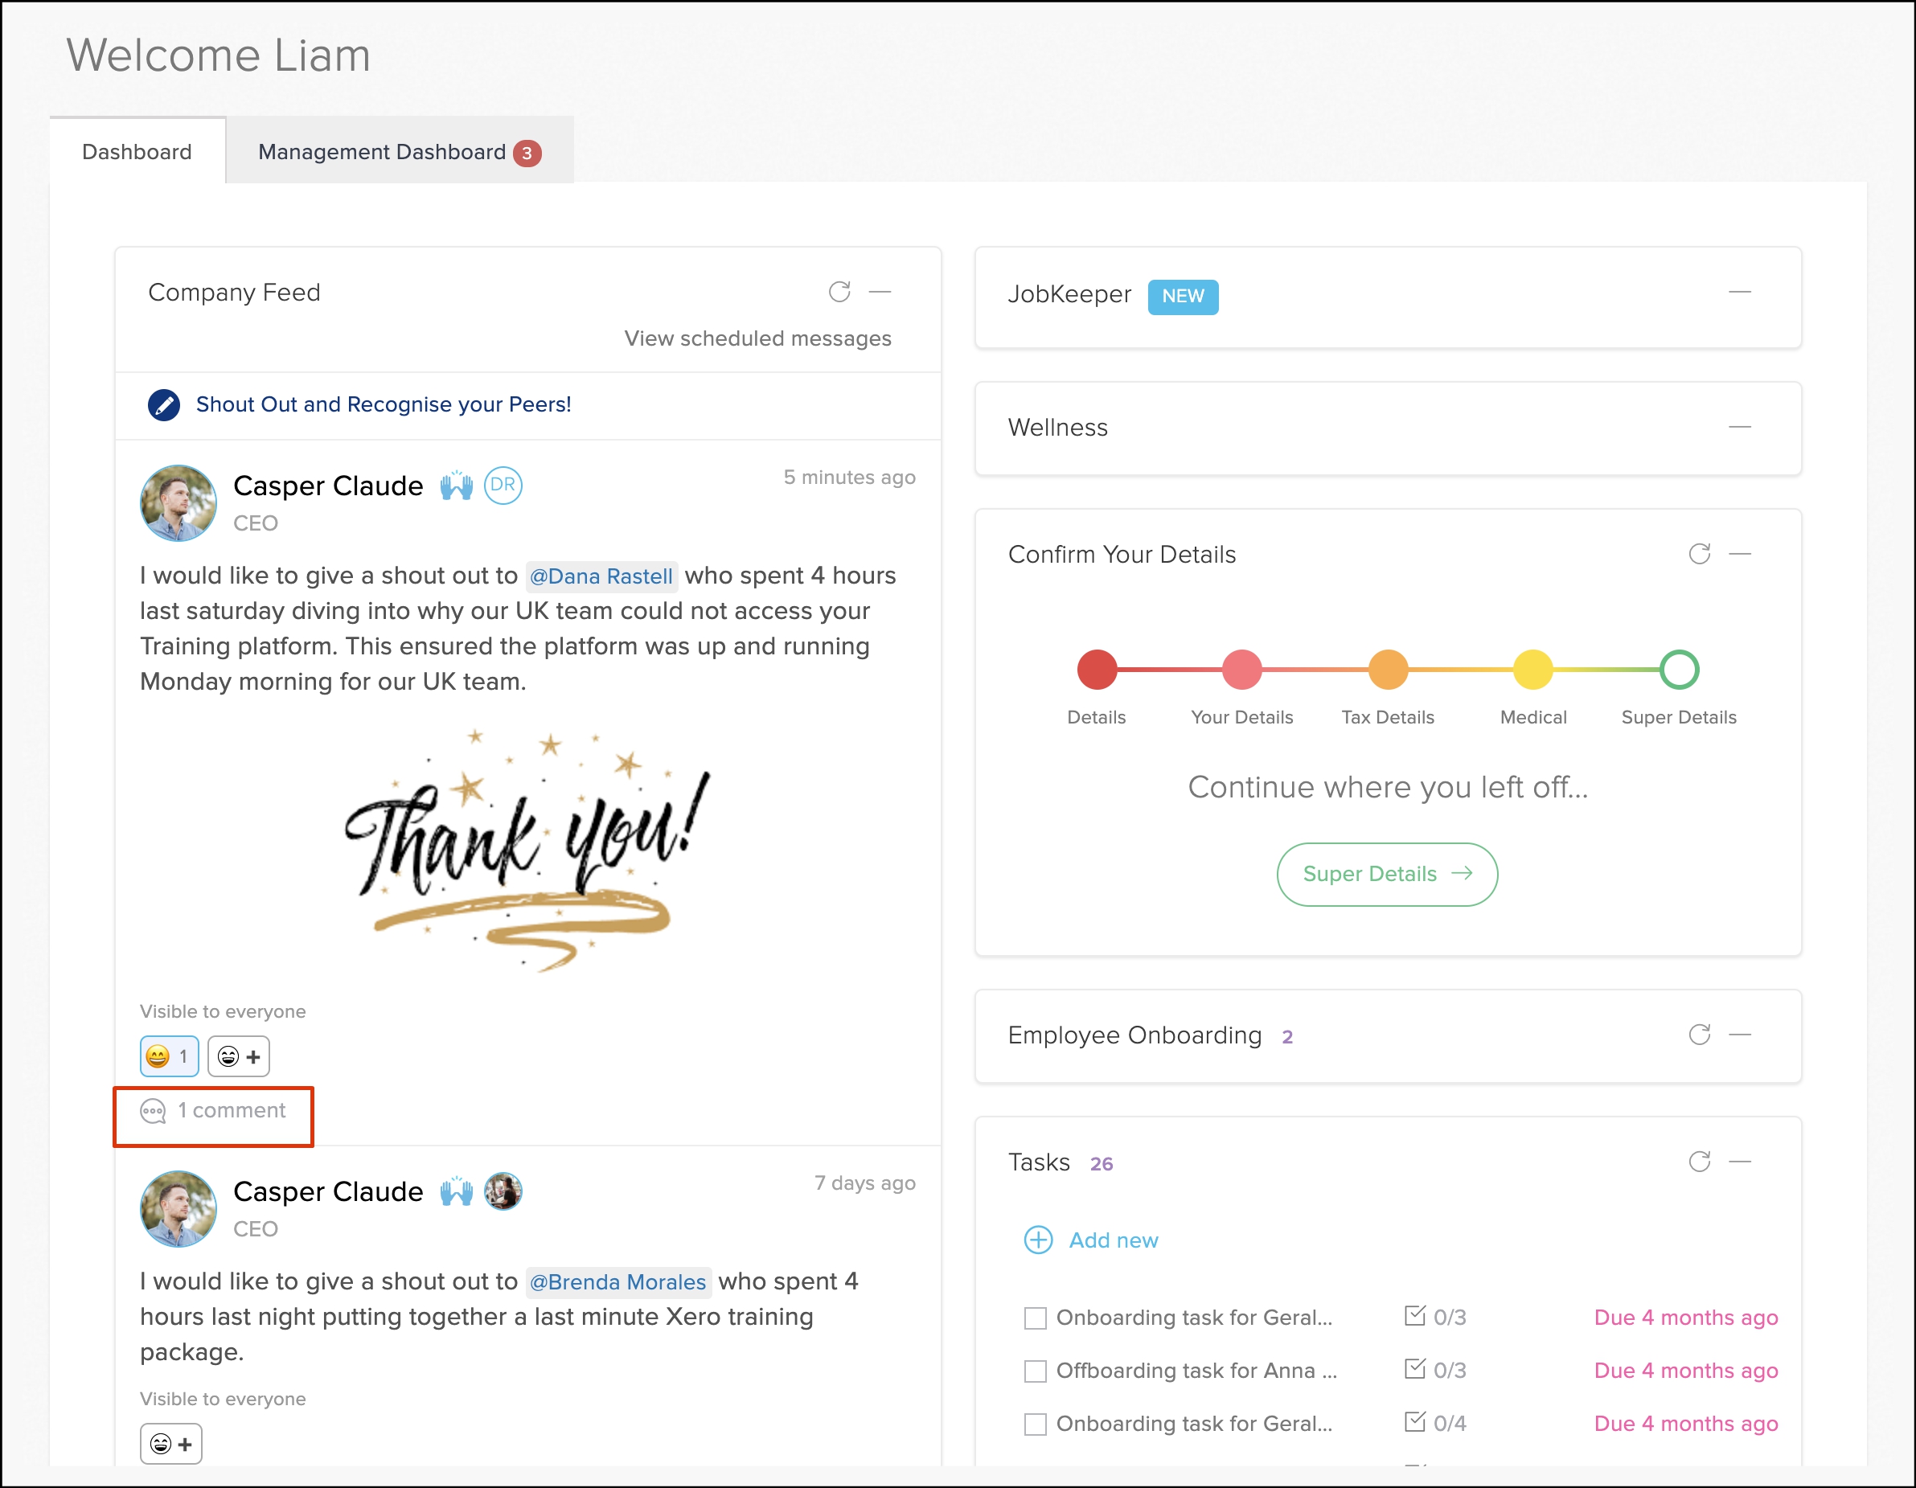Refresh the Company Feed panel
Image resolution: width=1916 pixels, height=1488 pixels.
coord(839,291)
